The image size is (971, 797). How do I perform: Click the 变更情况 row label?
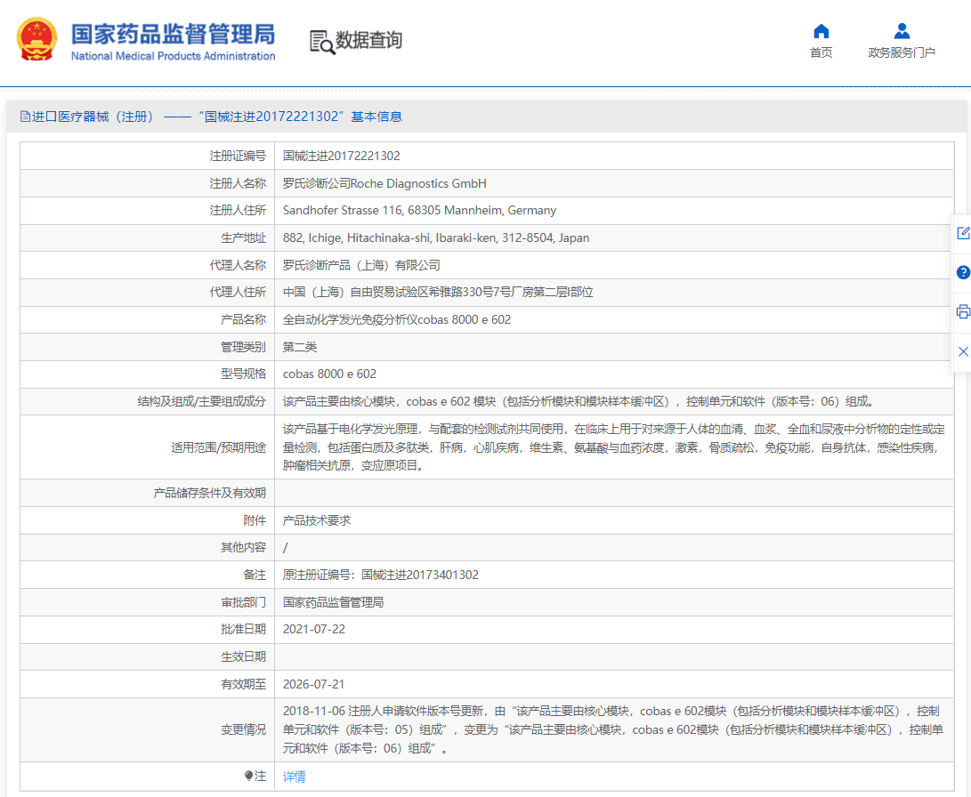(x=243, y=730)
